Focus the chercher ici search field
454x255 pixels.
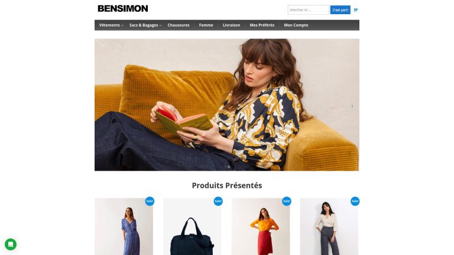point(308,10)
